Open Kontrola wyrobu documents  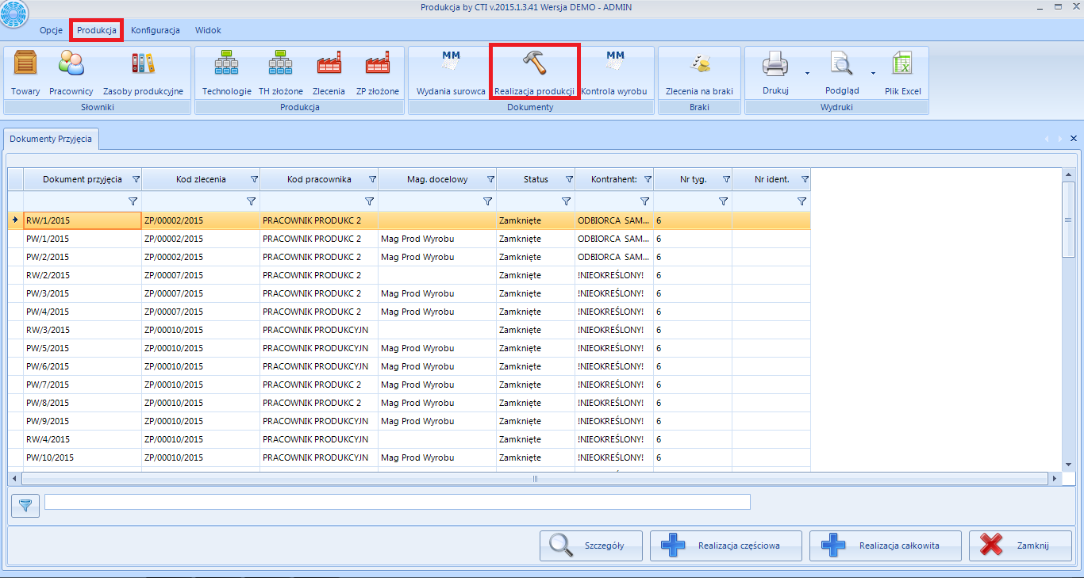[x=614, y=72]
